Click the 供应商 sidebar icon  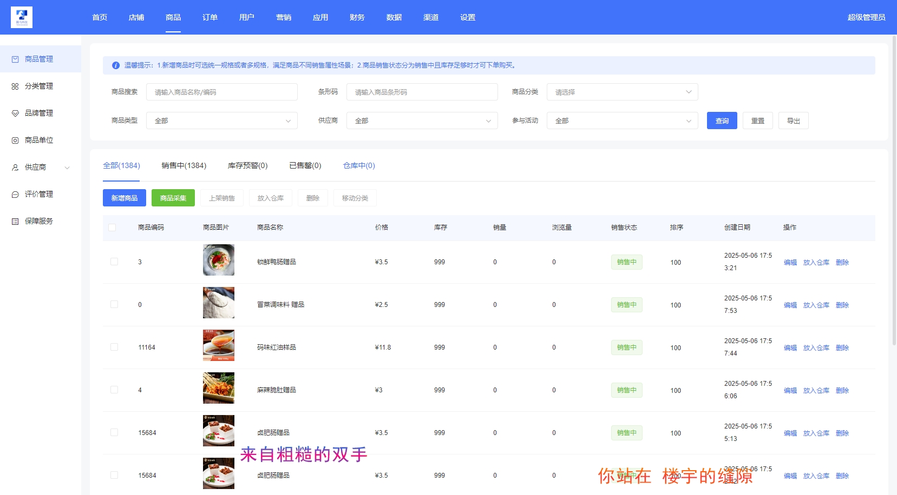[15, 168]
